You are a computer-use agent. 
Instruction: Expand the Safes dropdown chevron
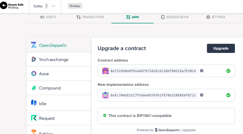click(x=53, y=6)
